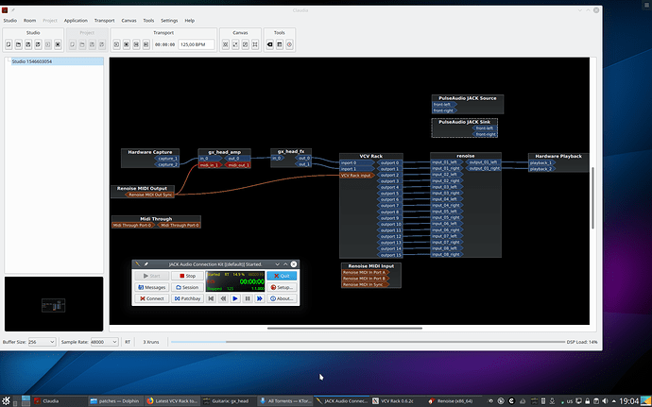Click the transport Backwards icon
Screen dimensions: 652x407
136,44
